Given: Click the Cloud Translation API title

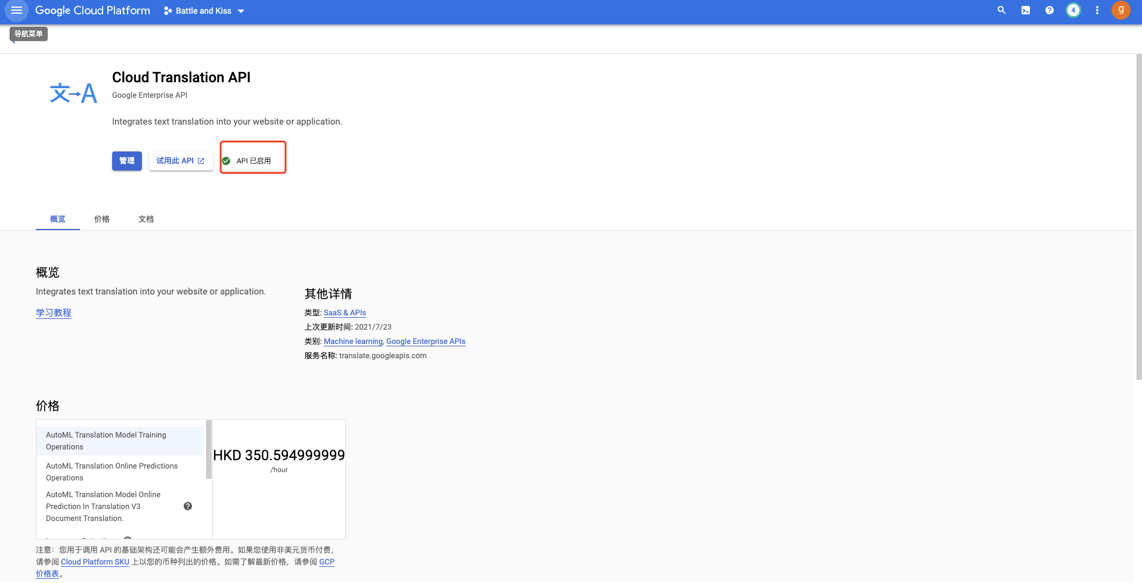Looking at the screenshot, I should pyautogui.click(x=181, y=77).
